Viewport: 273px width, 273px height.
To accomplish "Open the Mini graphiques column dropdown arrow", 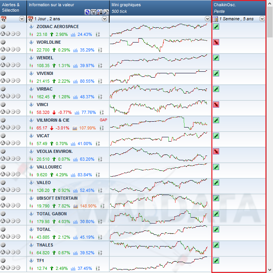I will (x=207, y=19).
